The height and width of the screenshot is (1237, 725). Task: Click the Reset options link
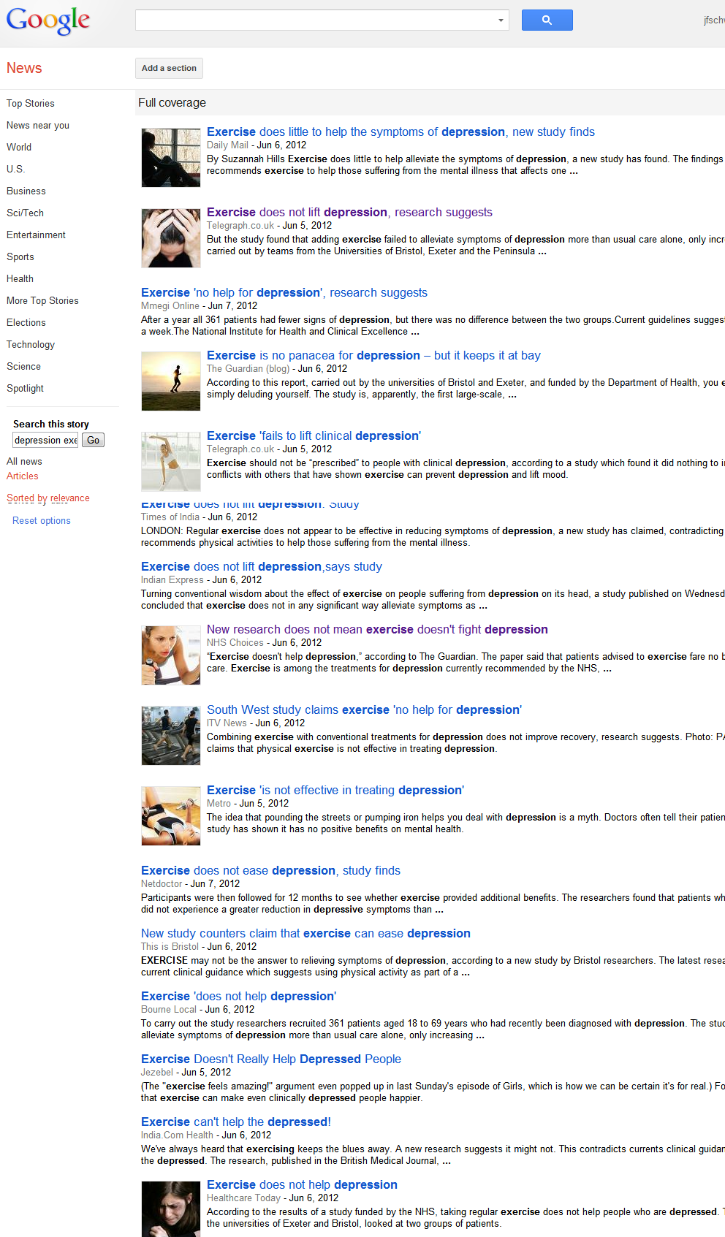tap(42, 520)
